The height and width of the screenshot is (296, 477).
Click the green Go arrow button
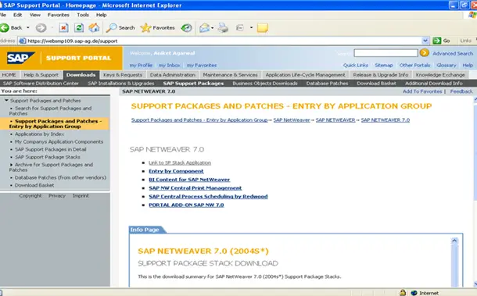click(437, 41)
